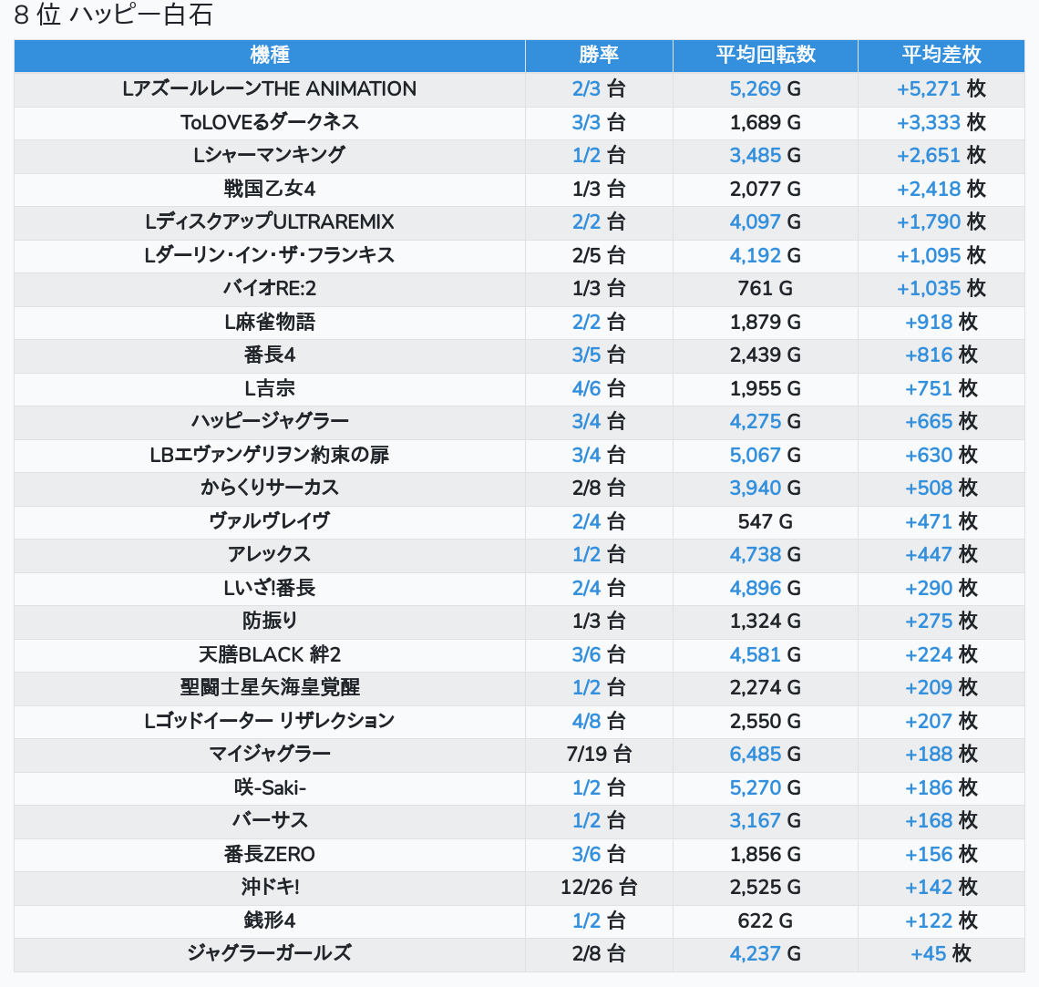Click the 防振り cell
This screenshot has height=987, width=1039.
point(270,622)
